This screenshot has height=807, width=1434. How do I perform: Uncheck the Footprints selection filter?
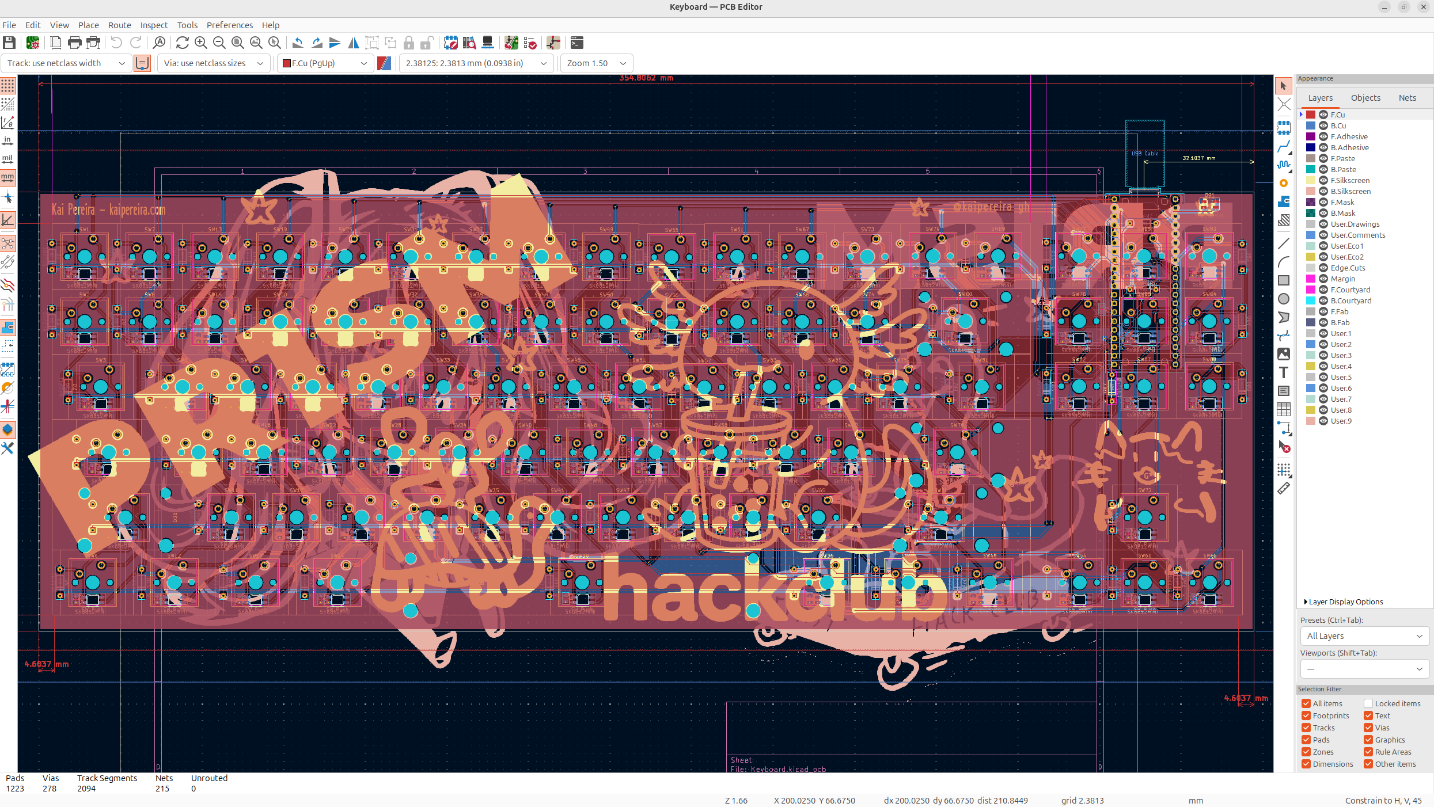(x=1306, y=715)
